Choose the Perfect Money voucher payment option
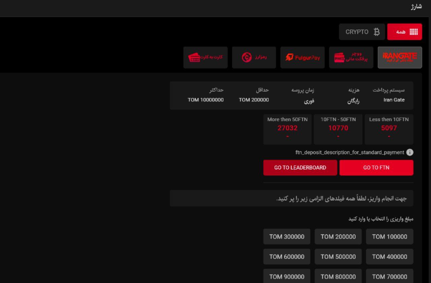The image size is (431, 283). [351, 57]
